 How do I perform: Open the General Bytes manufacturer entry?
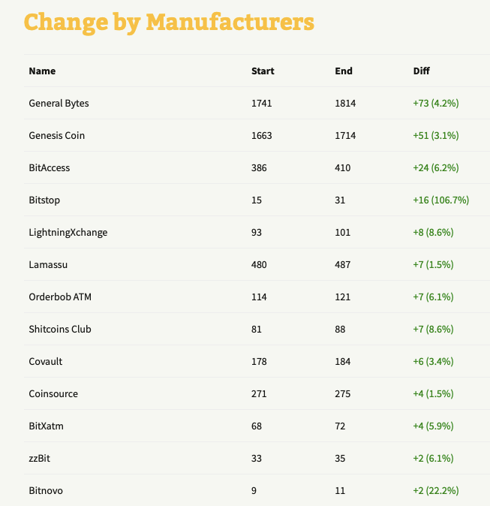(59, 104)
